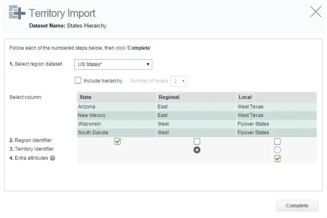This screenshot has width=327, height=218.
Task: Close the Territory Import dialog
Action: coord(316,11)
